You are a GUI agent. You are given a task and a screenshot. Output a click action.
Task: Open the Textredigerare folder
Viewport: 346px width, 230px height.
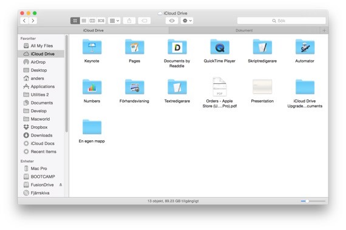[x=177, y=87]
